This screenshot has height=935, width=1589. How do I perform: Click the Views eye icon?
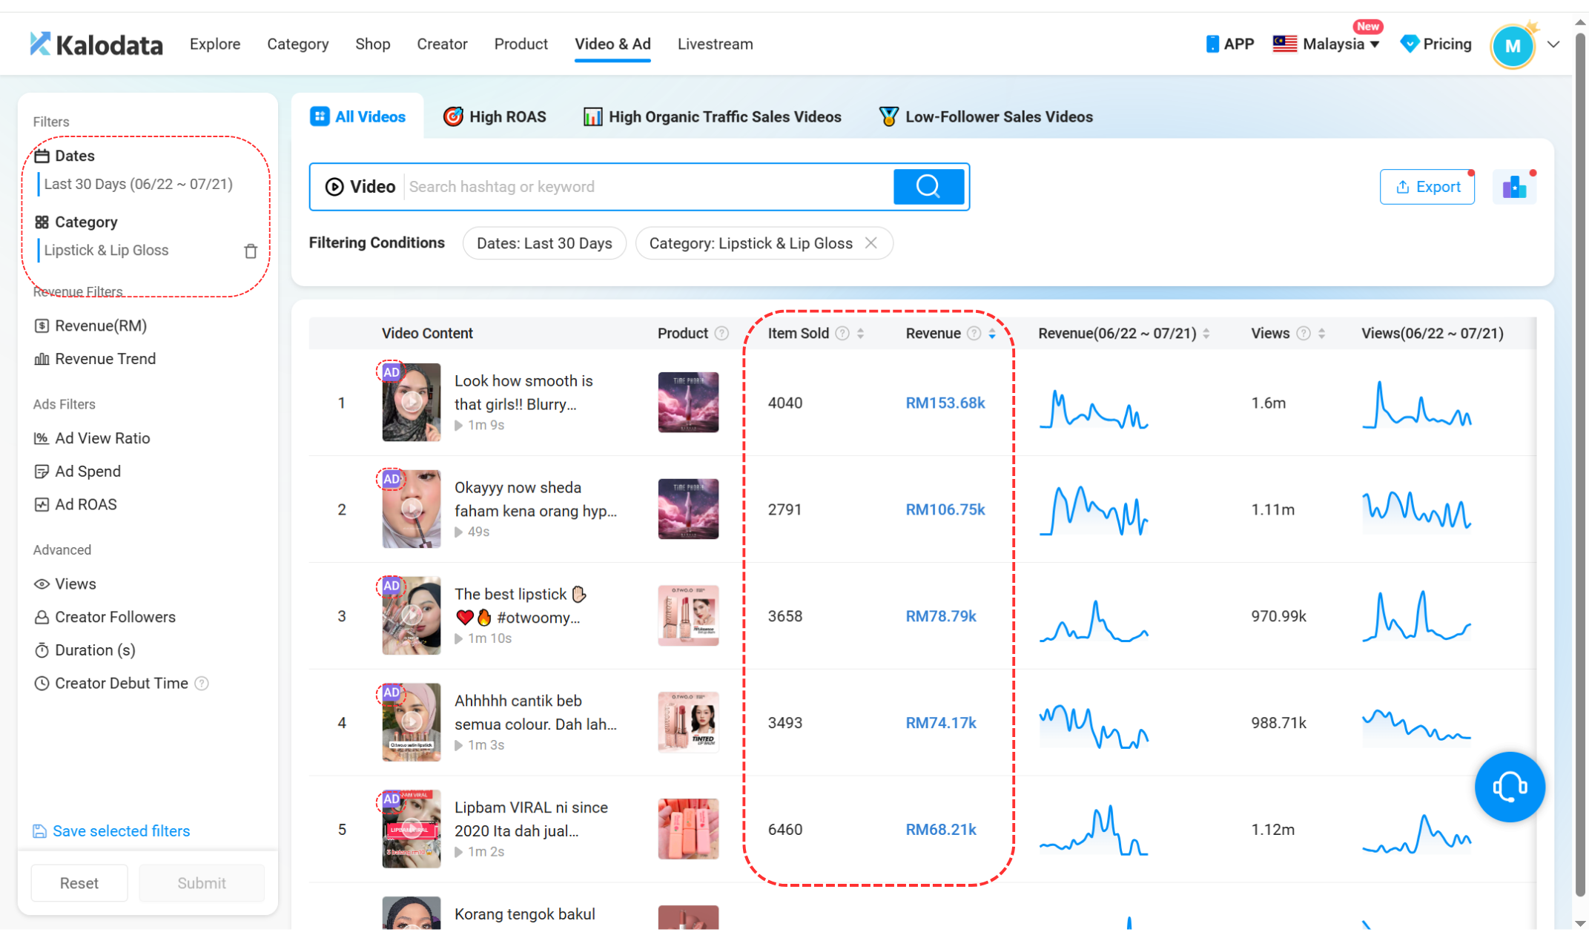click(42, 584)
